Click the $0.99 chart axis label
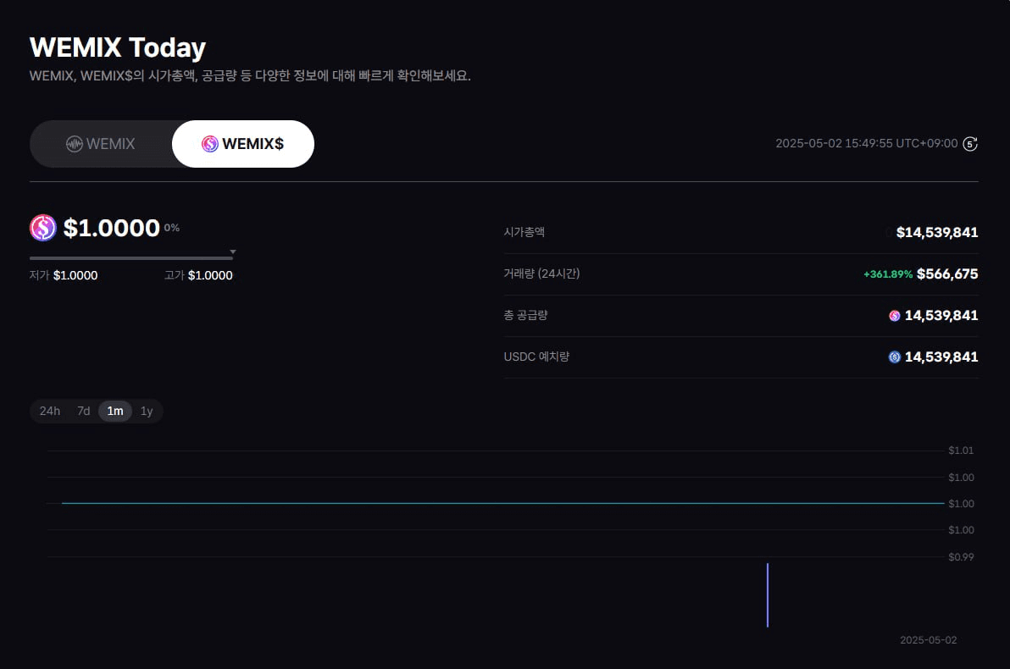Image resolution: width=1010 pixels, height=669 pixels. click(961, 557)
